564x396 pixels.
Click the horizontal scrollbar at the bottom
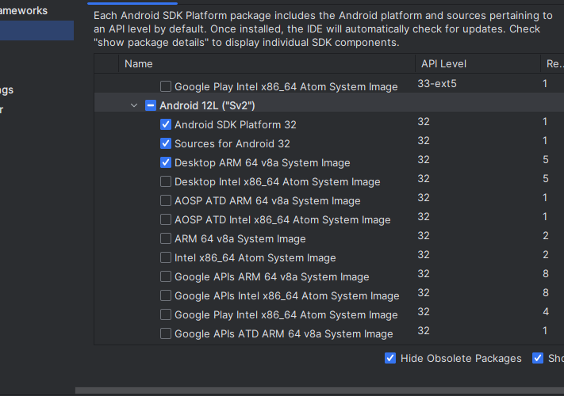pos(320,390)
